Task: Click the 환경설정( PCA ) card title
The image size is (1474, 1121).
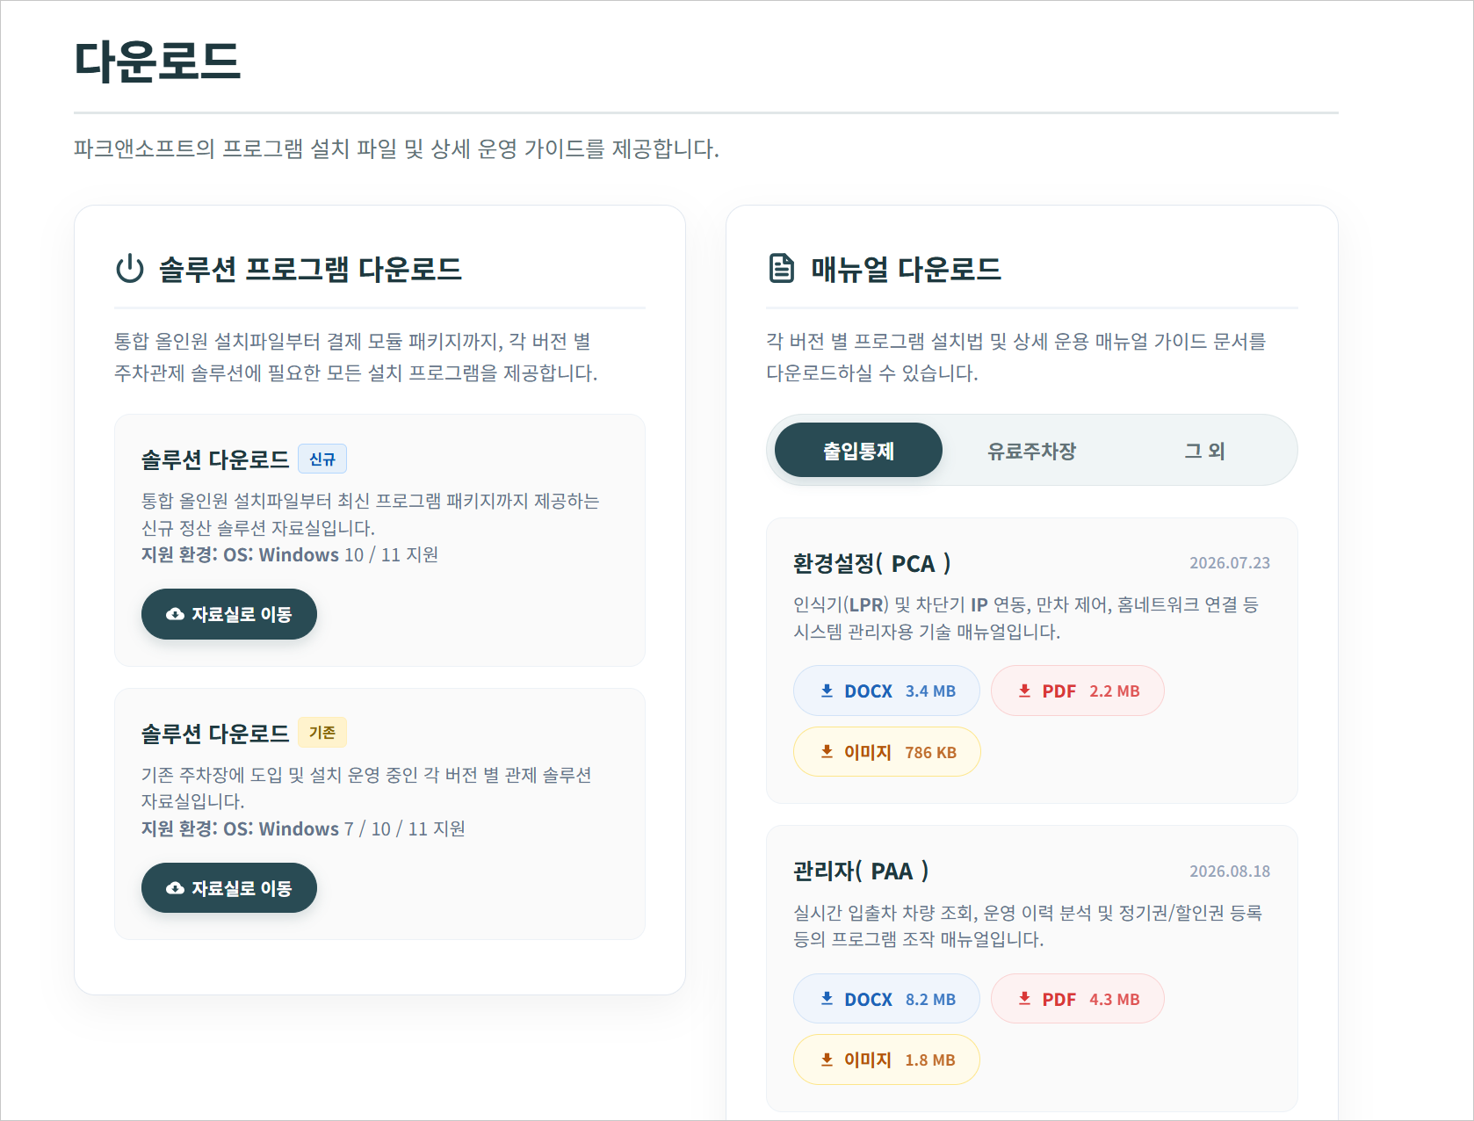Action: coord(871,563)
